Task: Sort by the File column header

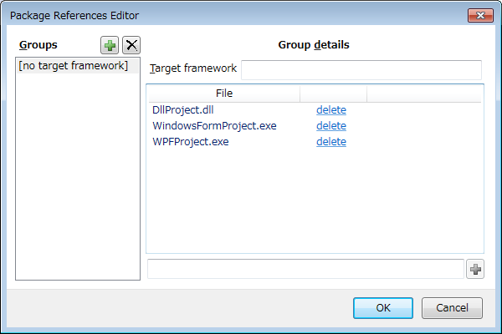Action: pyautogui.click(x=224, y=94)
